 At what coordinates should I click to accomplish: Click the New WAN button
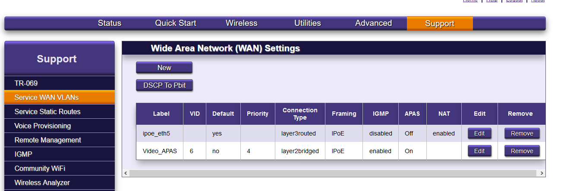164,68
